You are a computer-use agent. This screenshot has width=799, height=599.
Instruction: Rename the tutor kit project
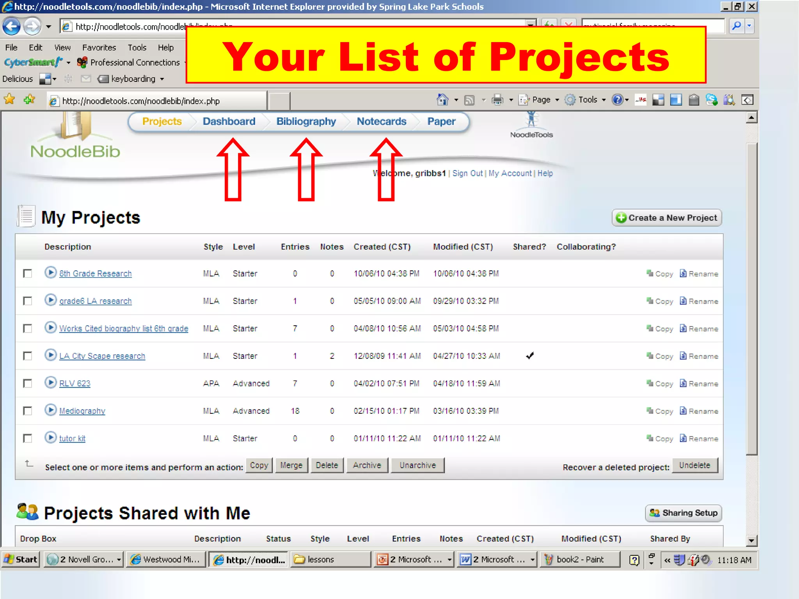point(699,438)
